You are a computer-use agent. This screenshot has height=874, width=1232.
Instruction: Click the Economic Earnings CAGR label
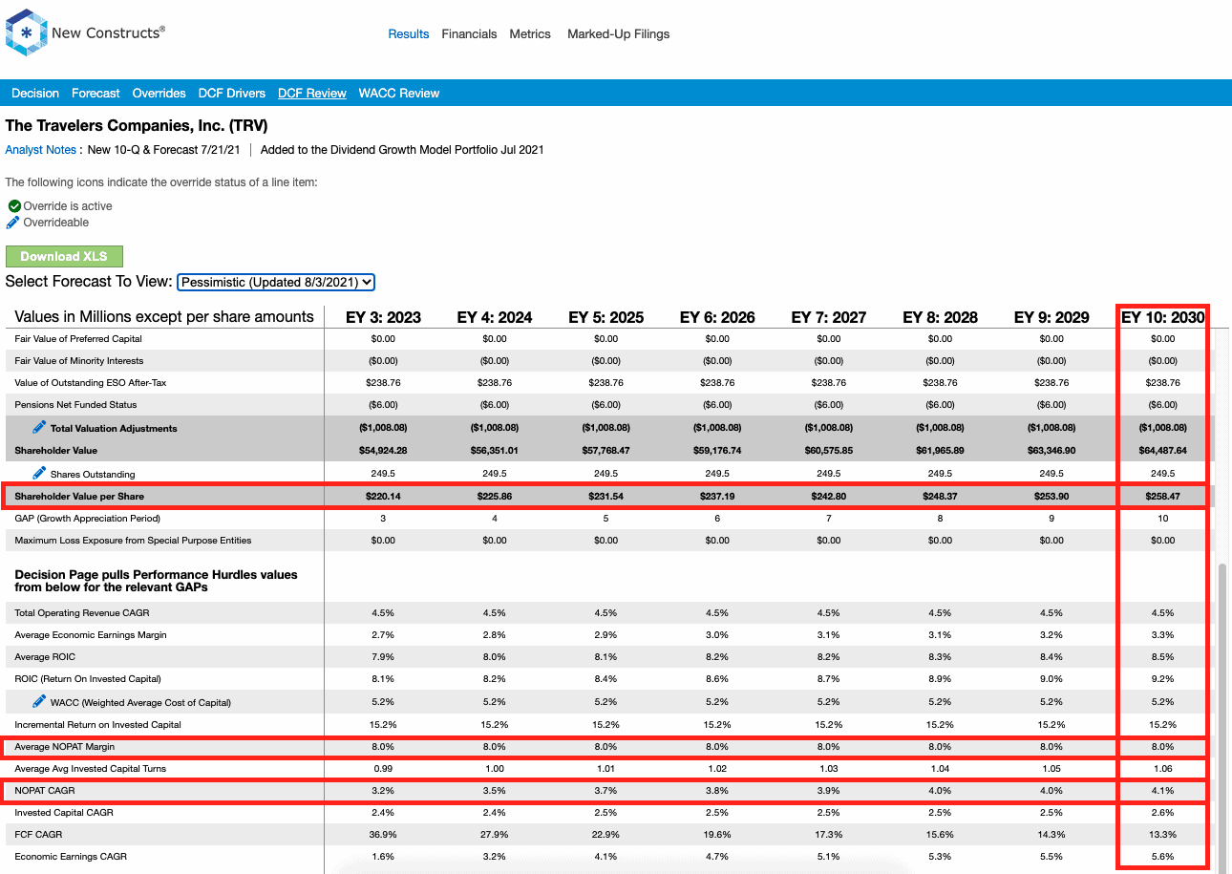[x=73, y=857]
